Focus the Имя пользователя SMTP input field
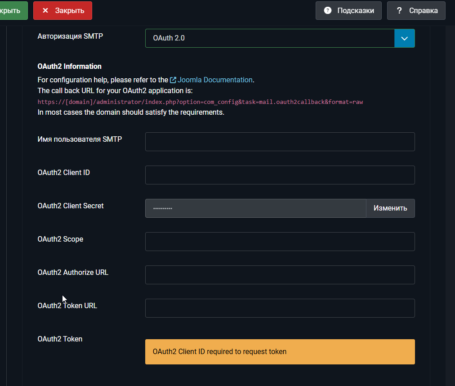Screen dimensions: 455x386 click(280, 142)
